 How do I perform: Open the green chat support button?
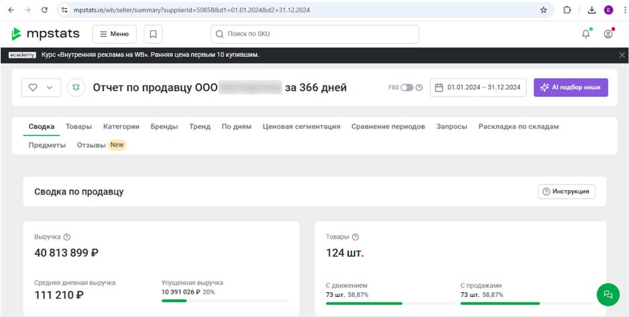[x=608, y=294]
